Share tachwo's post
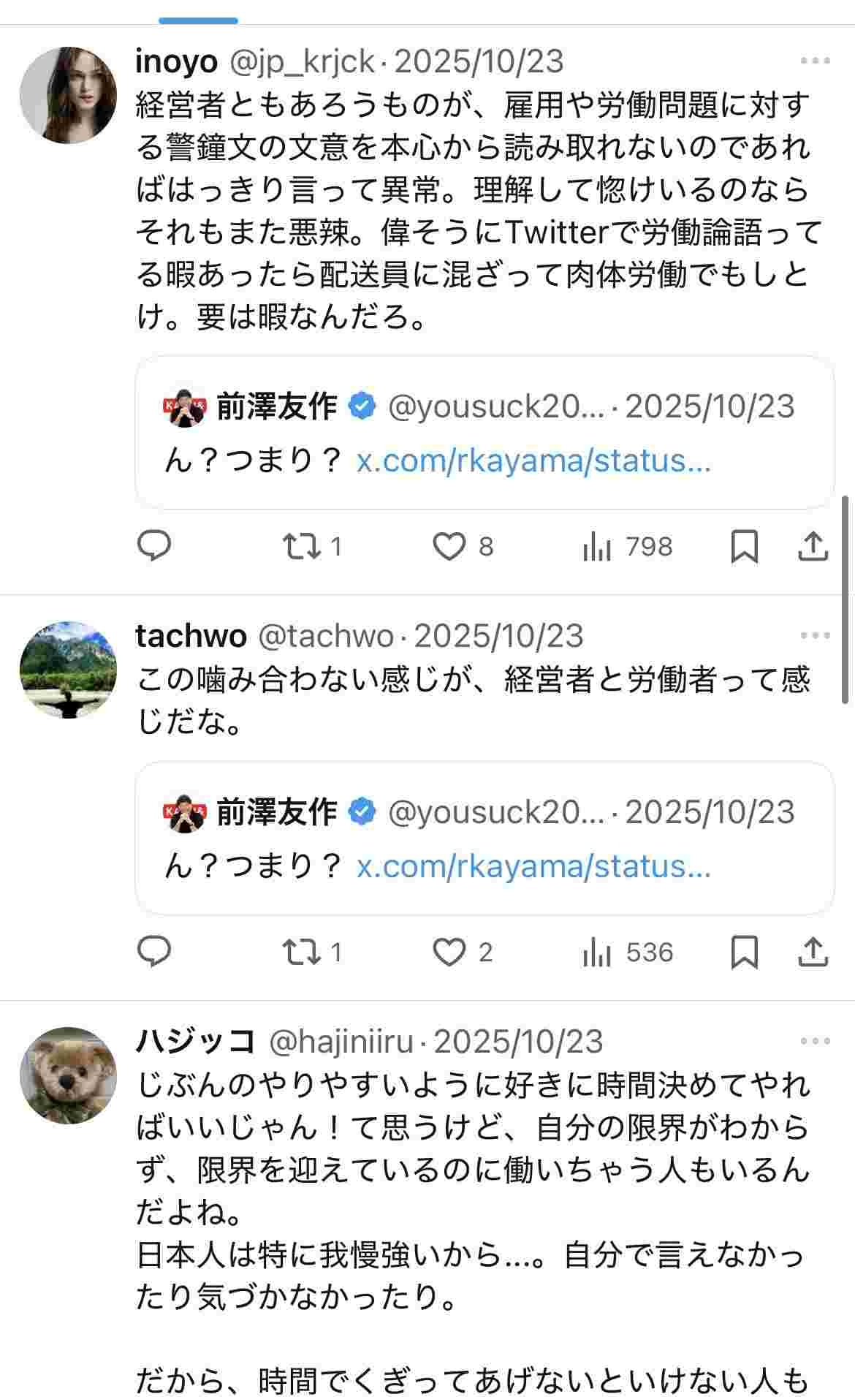 [813, 952]
